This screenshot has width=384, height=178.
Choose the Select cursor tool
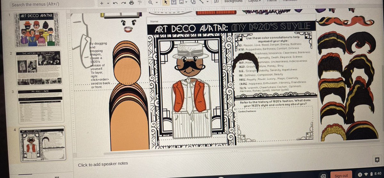pos(166,2)
